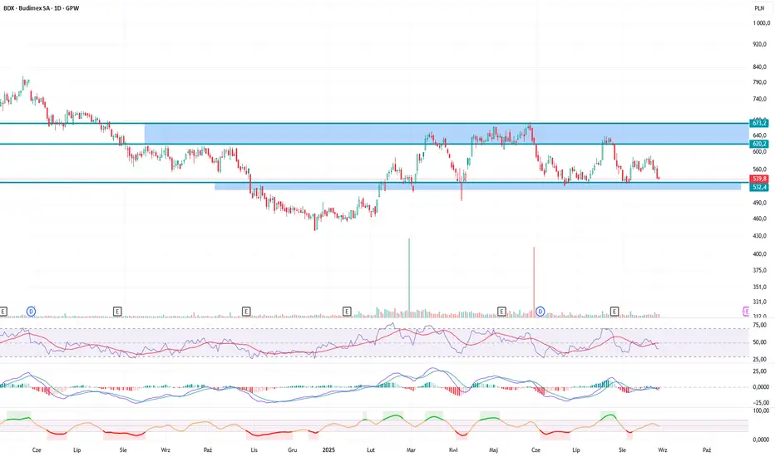775x457 pixels.
Task: Click the BDX Budimex SA symbol title
Action: tap(41, 8)
